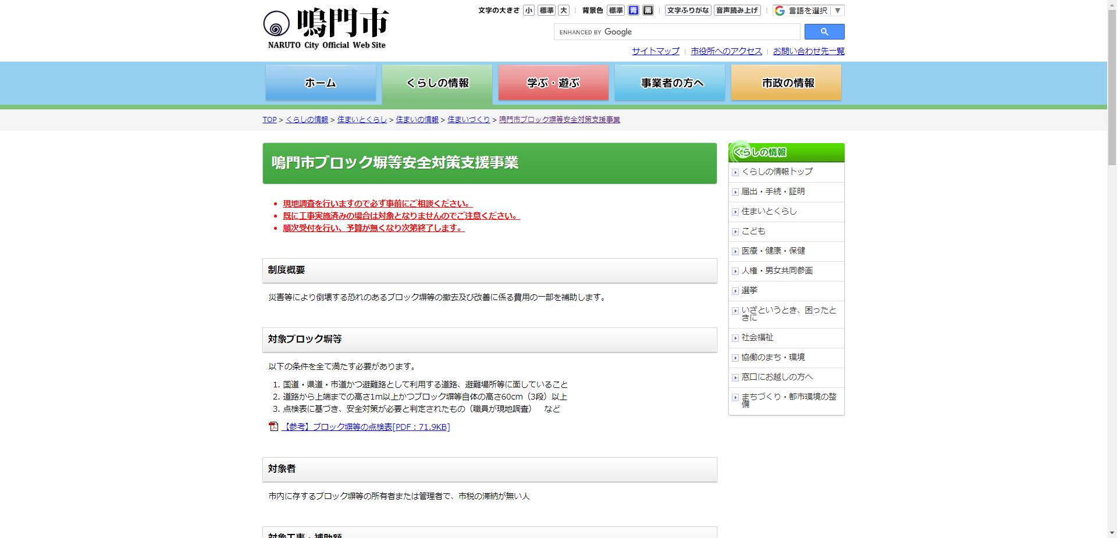Switch background color to 黒 (black)
1117x538 pixels.
tap(648, 10)
